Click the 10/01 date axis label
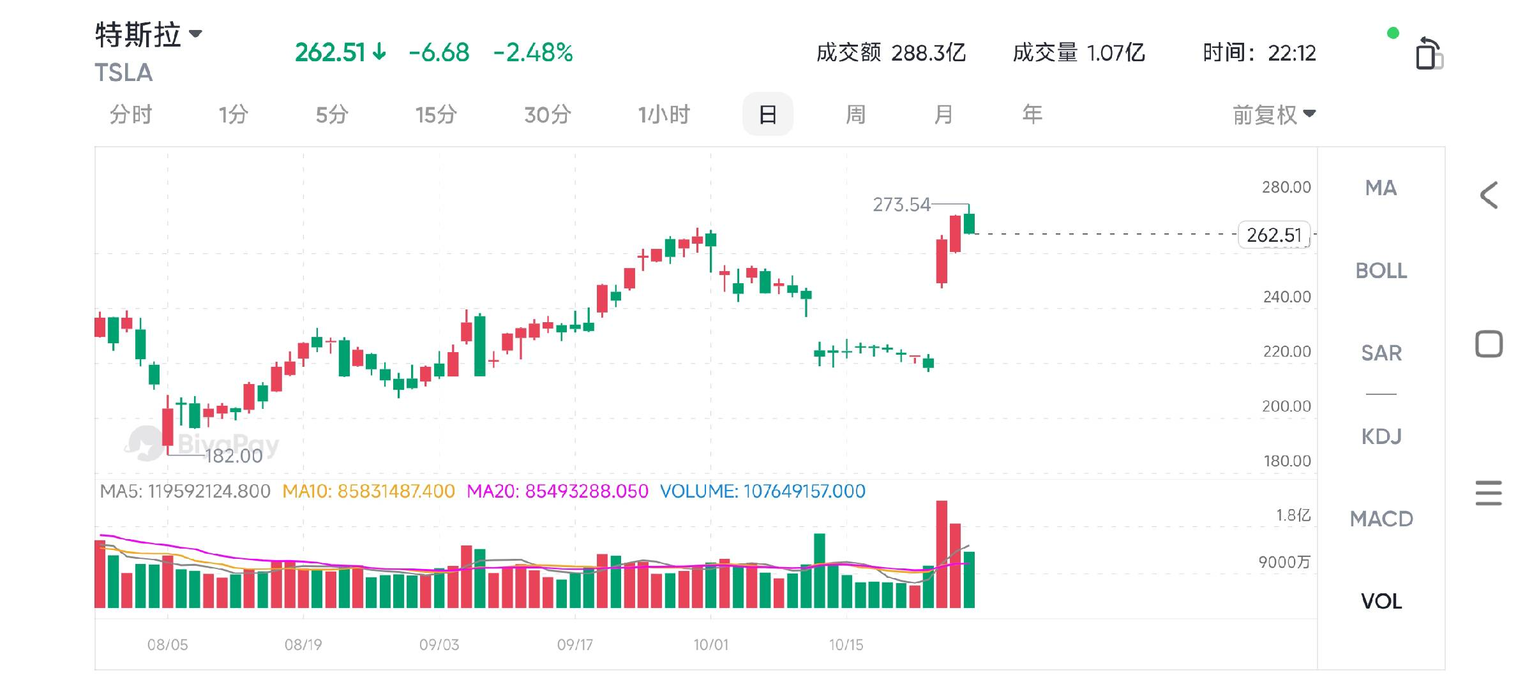Screen dimensions: 1532x689 coord(710,645)
